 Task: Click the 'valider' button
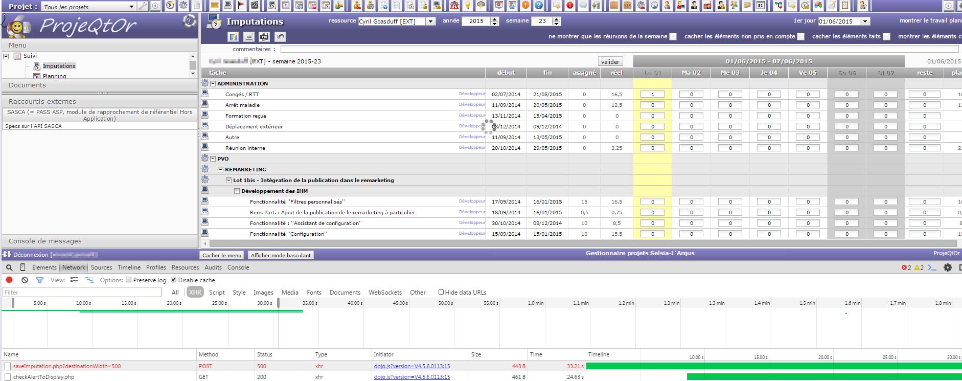pos(610,61)
